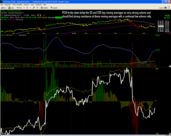
Task: Click the Edit chart template button
Action: pyautogui.click(x=27, y=15)
